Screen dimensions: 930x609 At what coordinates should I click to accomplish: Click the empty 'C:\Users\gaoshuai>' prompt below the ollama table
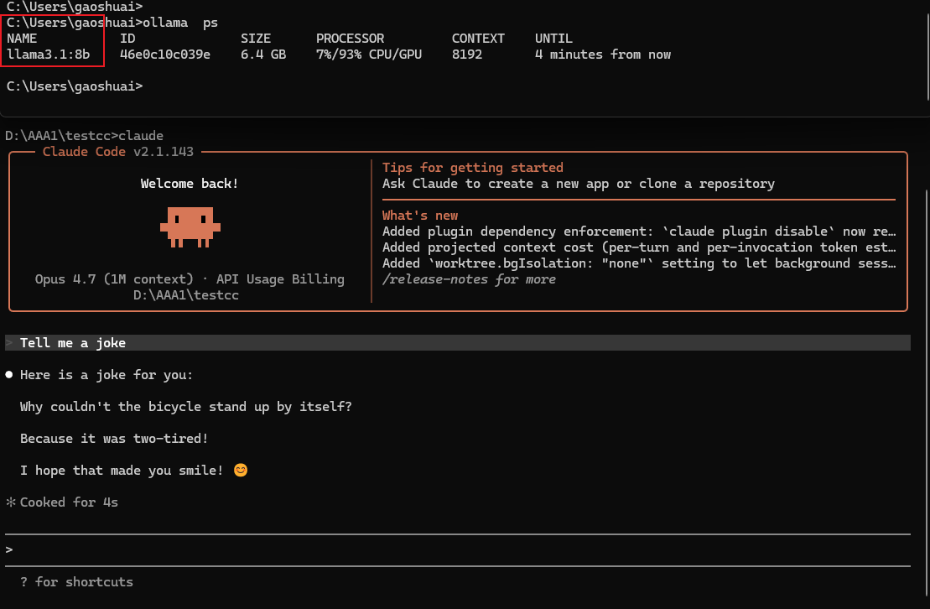point(74,86)
